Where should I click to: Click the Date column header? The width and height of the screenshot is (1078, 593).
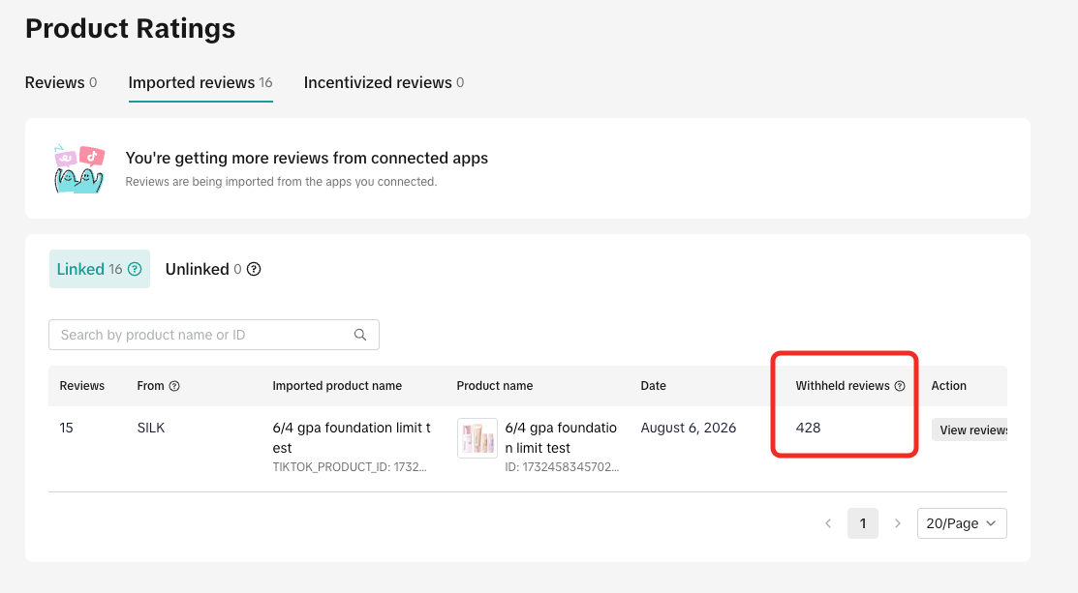click(653, 386)
